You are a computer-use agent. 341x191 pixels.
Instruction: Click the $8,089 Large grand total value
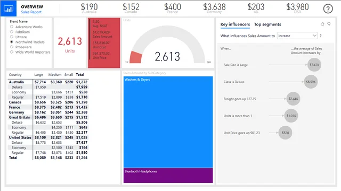(40, 158)
